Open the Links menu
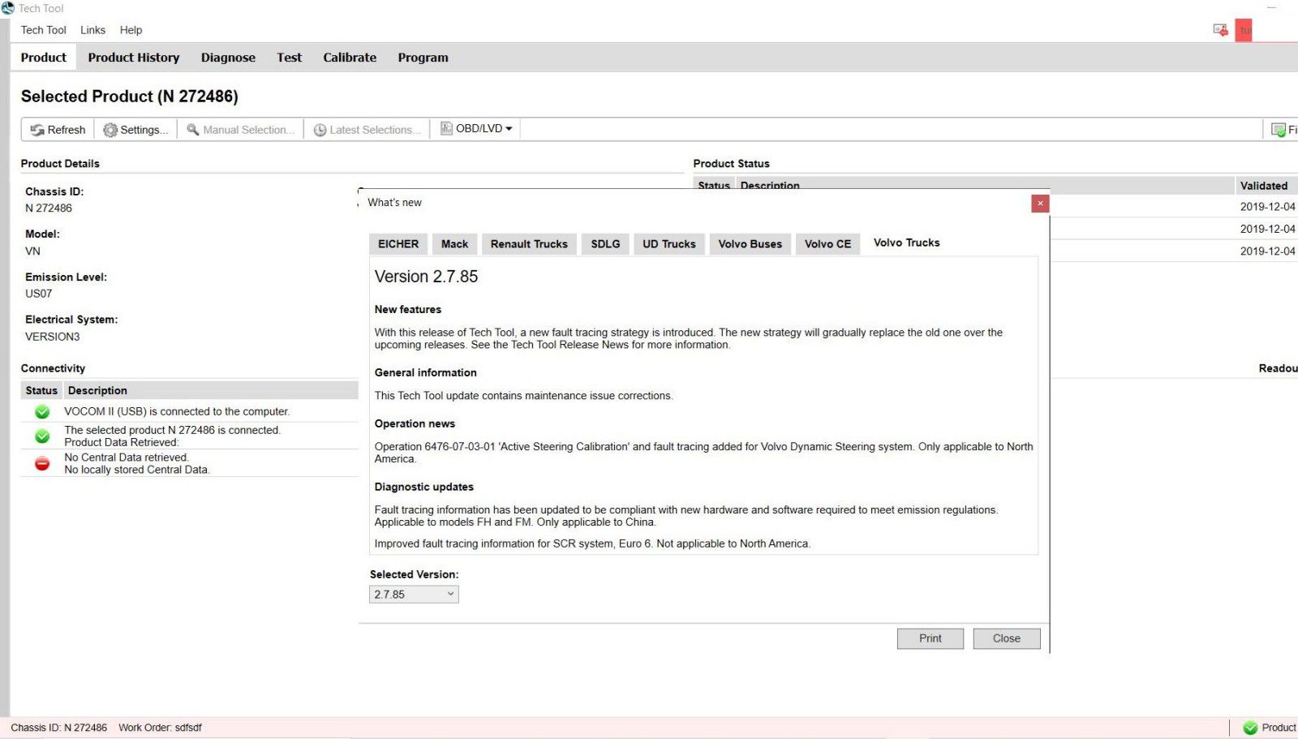The height and width of the screenshot is (739, 1298). tap(92, 30)
